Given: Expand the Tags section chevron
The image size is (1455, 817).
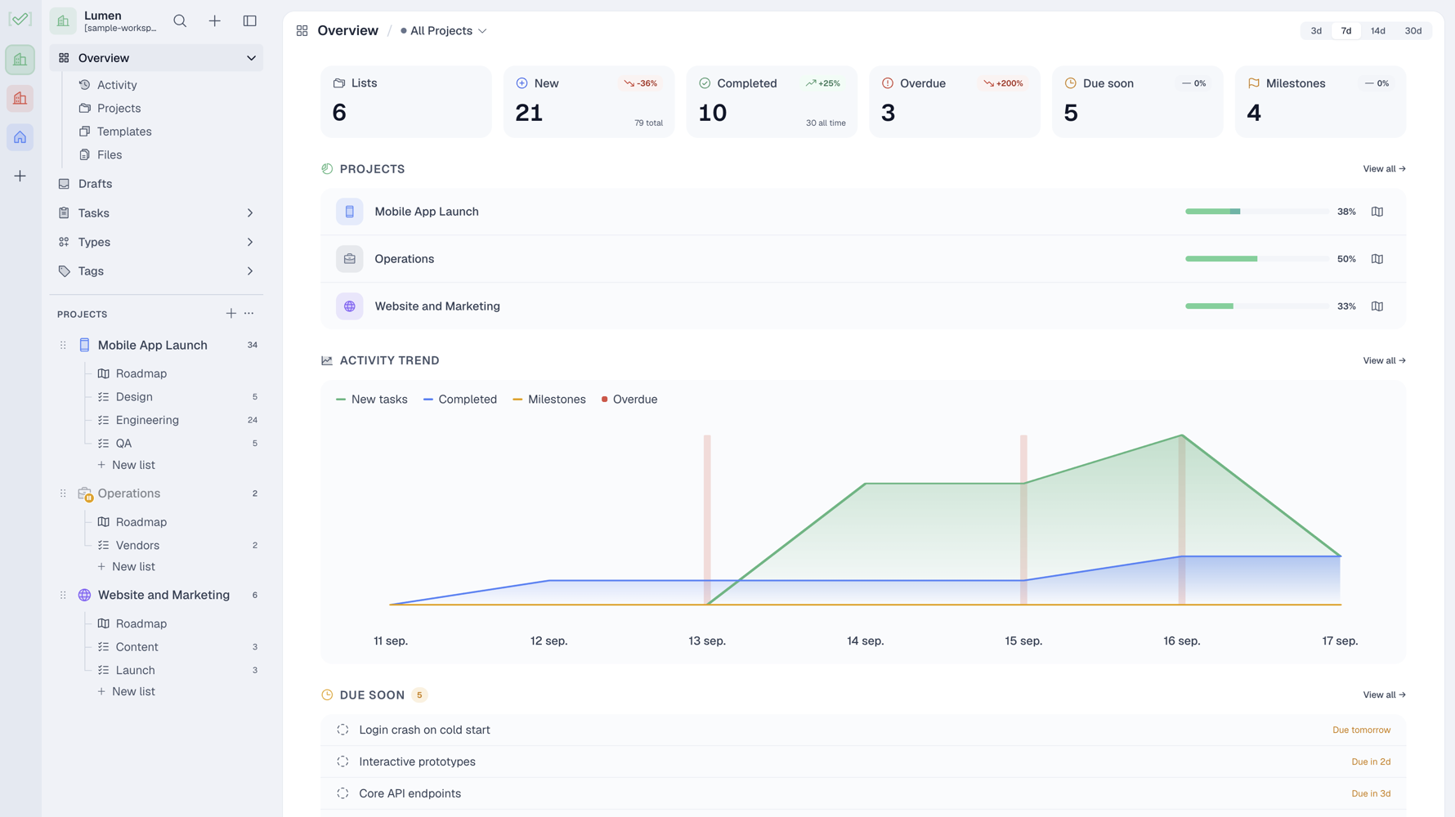Looking at the screenshot, I should point(250,271).
